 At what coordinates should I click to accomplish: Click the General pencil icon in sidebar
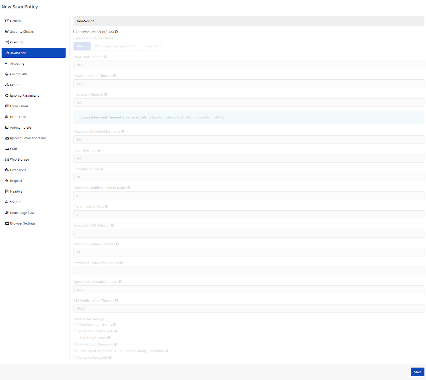point(7,21)
